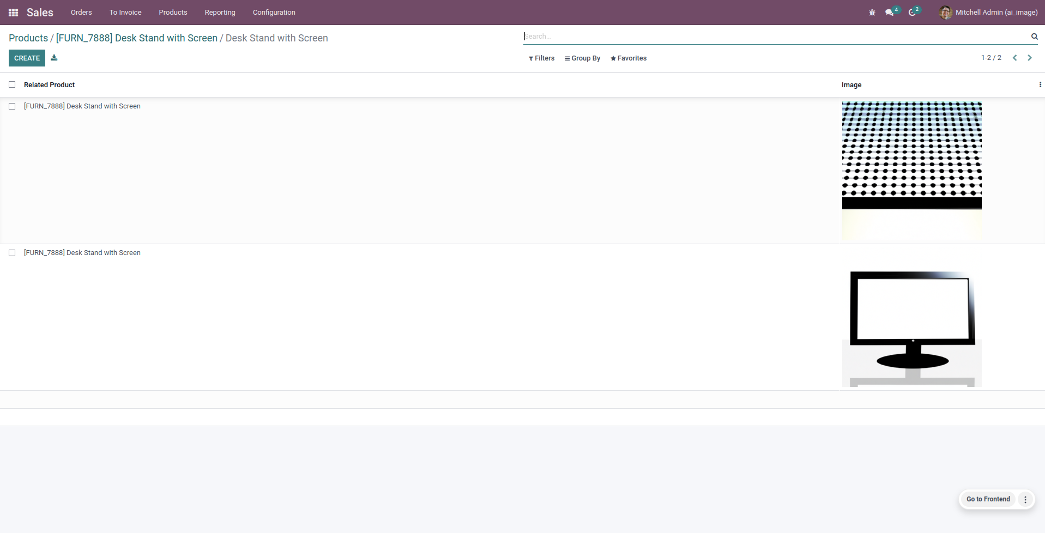Viewport: 1045px width, 533px height.
Task: Click the Sales app title
Action: pos(40,13)
